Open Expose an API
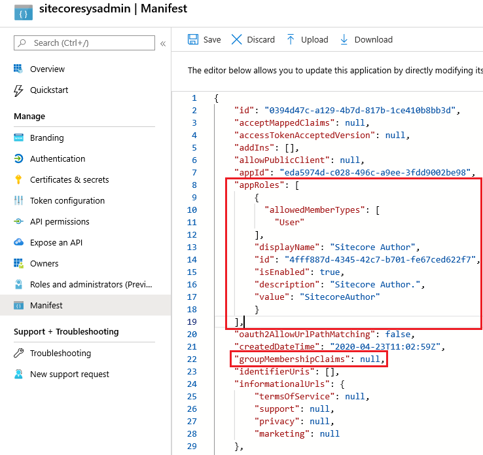Image resolution: width=483 pixels, height=455 pixels. (x=56, y=242)
